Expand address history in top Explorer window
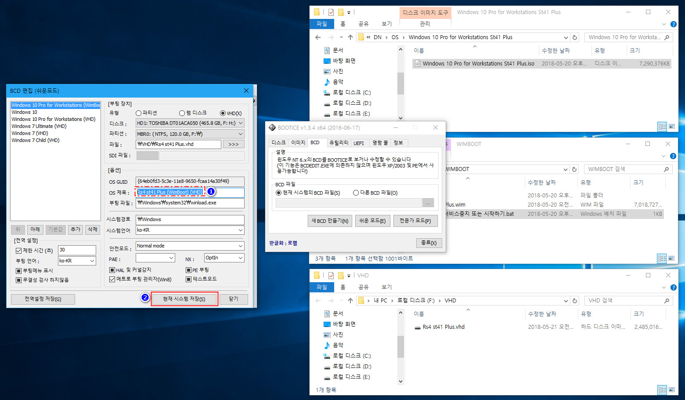The width and height of the screenshot is (685, 400). pyautogui.click(x=566, y=37)
